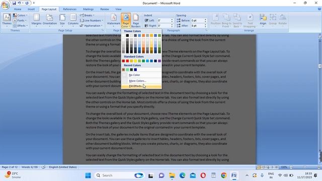This screenshot has height=181, width=322.
Task: Switch to the Review tab
Action: tap(105, 9)
